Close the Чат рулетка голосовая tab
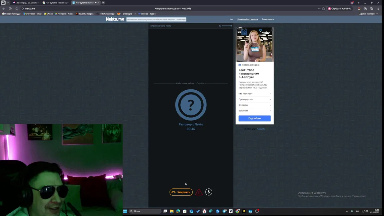The width and height of the screenshot is (384, 216). (x=98, y=3)
